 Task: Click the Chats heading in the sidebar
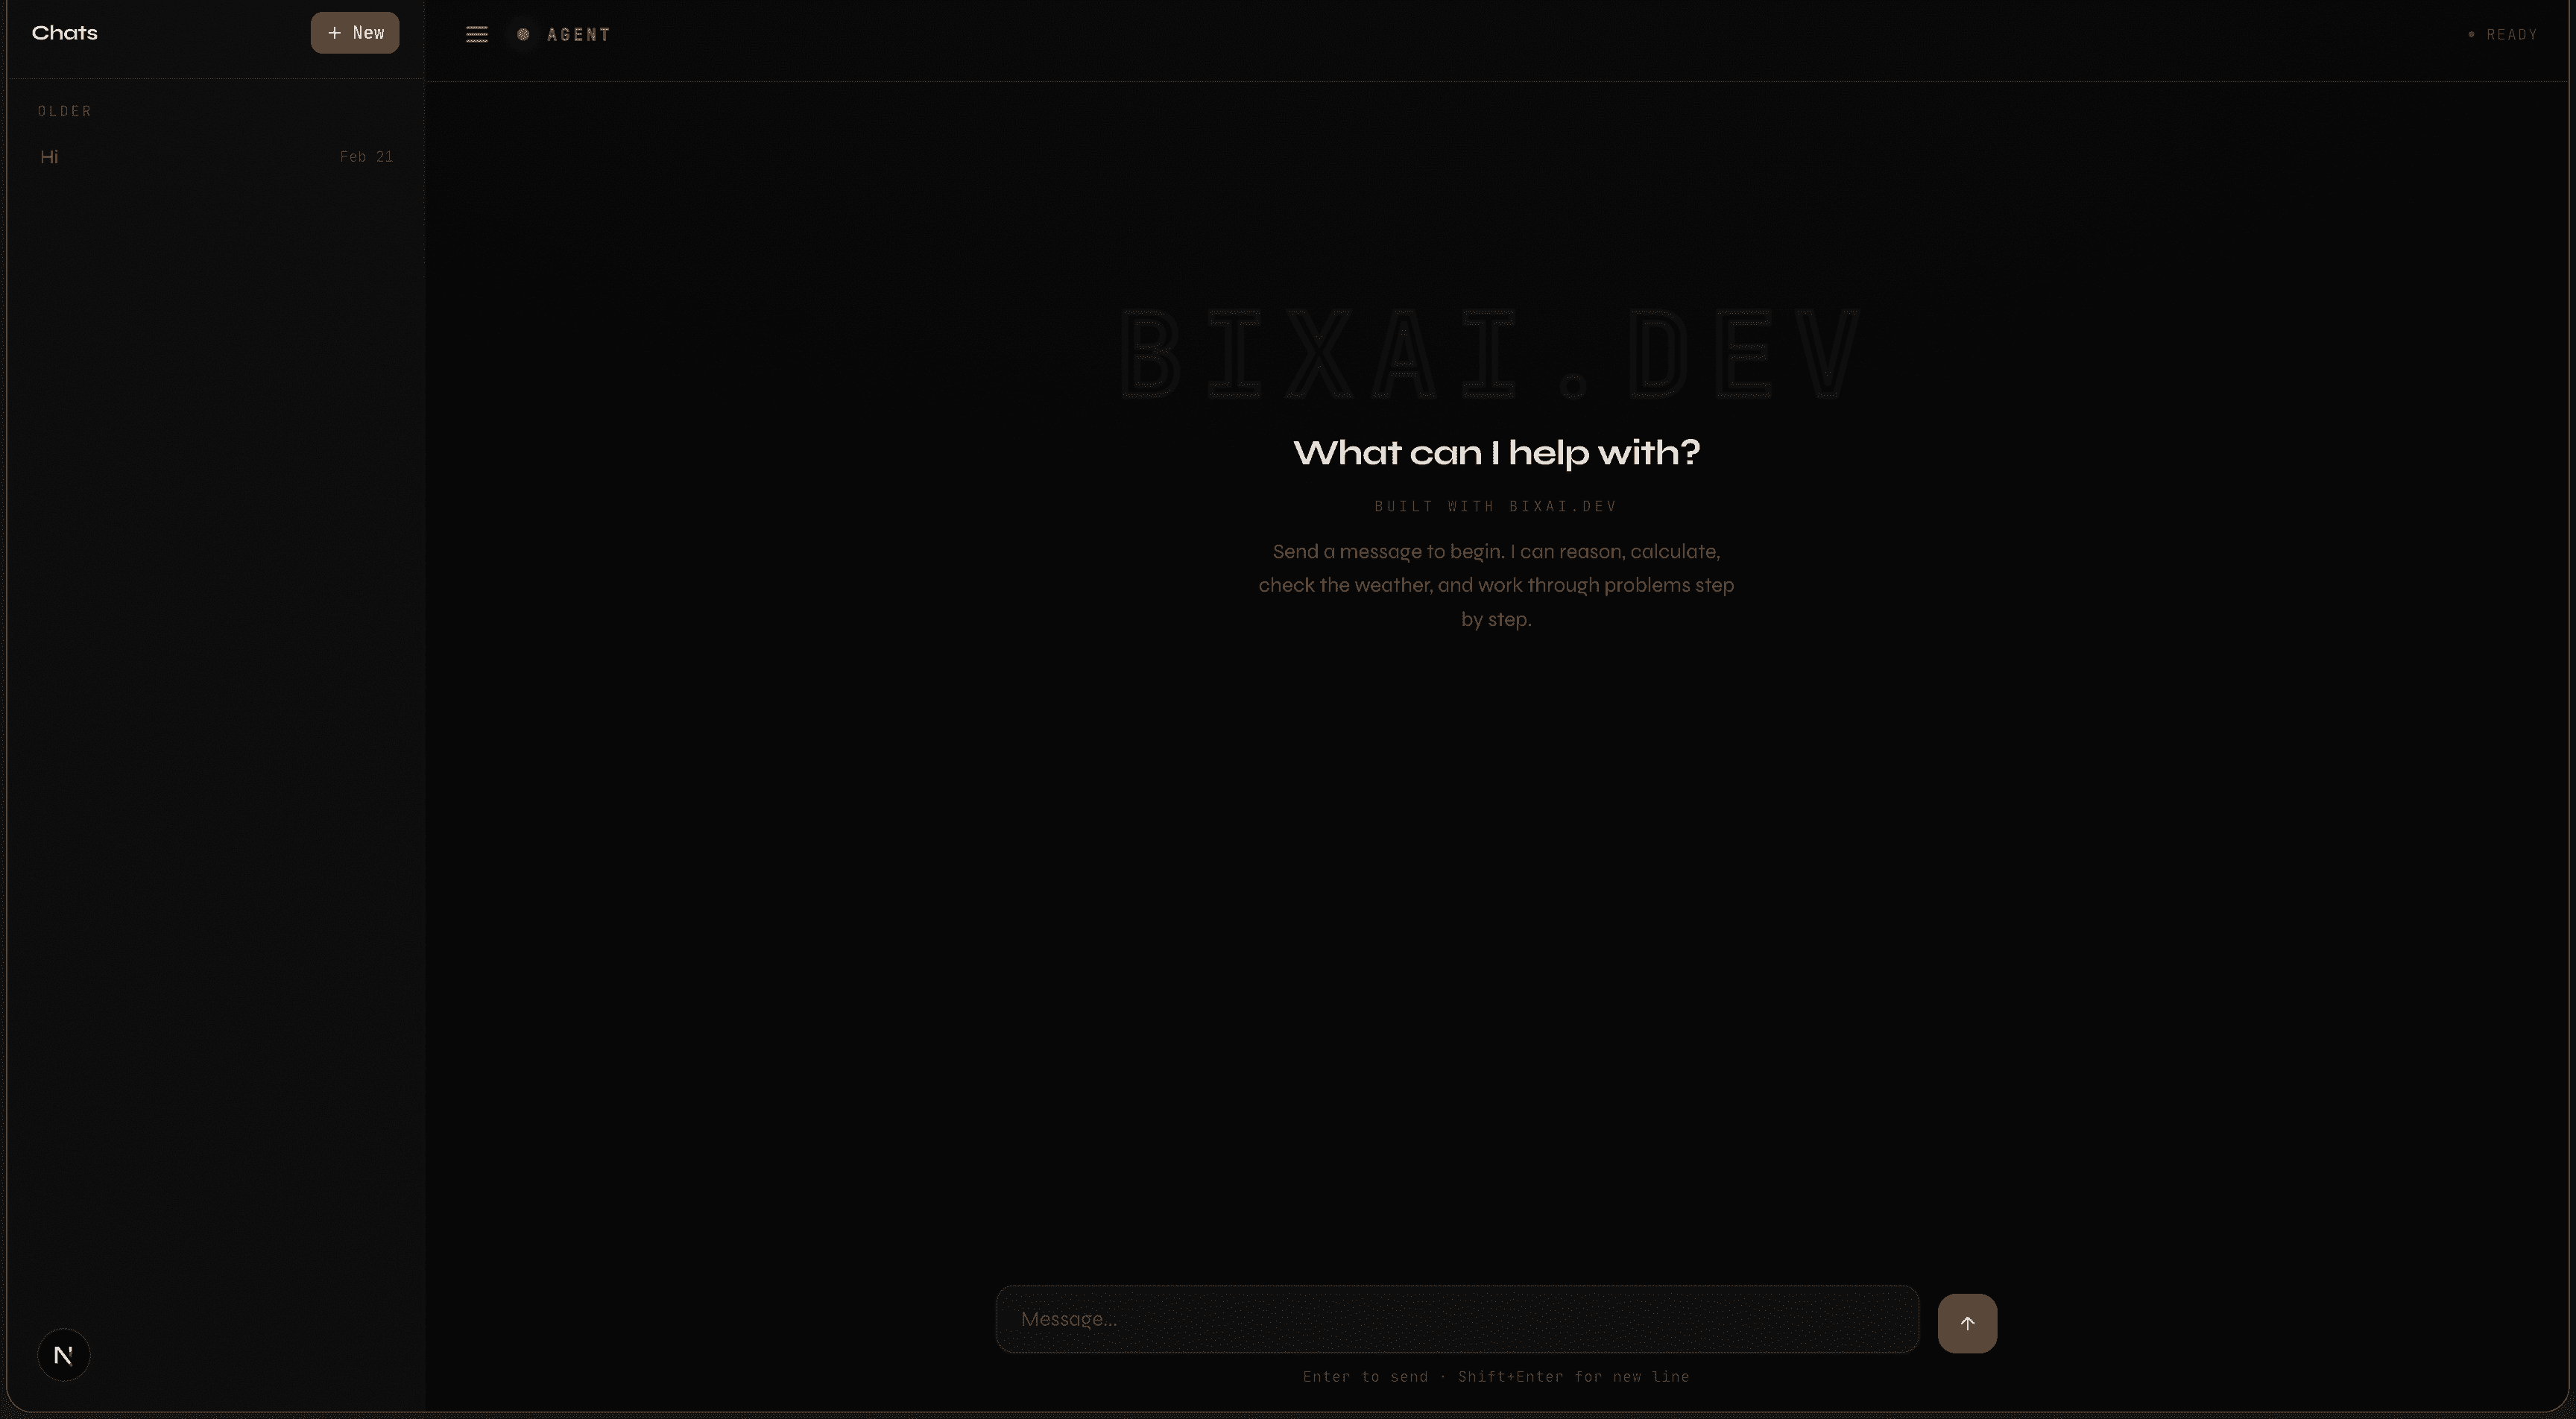click(x=64, y=32)
